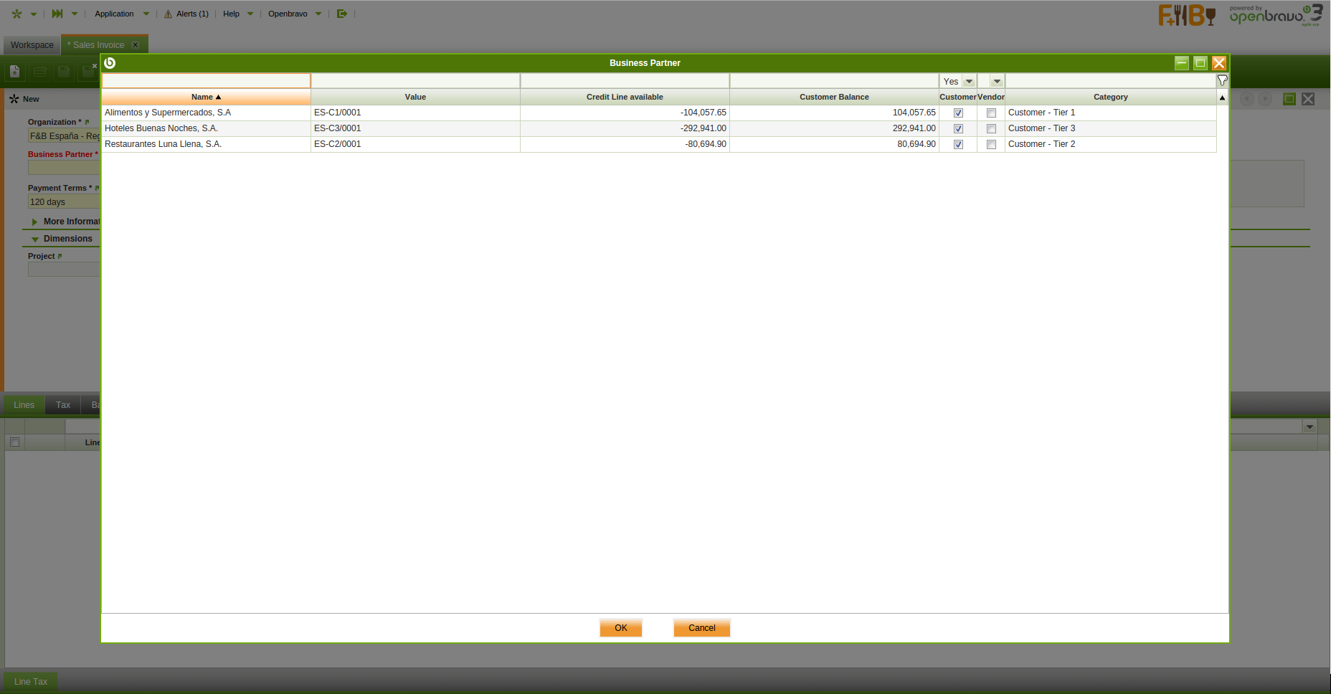Open dropdown arrow next to quick launch icon
This screenshot has height=694, width=1331.
(75, 14)
